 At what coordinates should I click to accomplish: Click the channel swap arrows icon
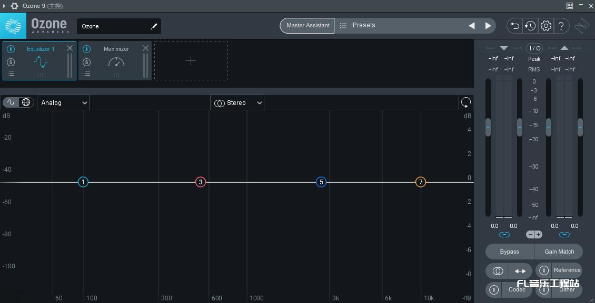[x=520, y=270]
